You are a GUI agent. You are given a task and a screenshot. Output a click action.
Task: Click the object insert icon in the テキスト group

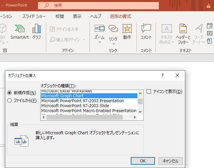[209, 41]
